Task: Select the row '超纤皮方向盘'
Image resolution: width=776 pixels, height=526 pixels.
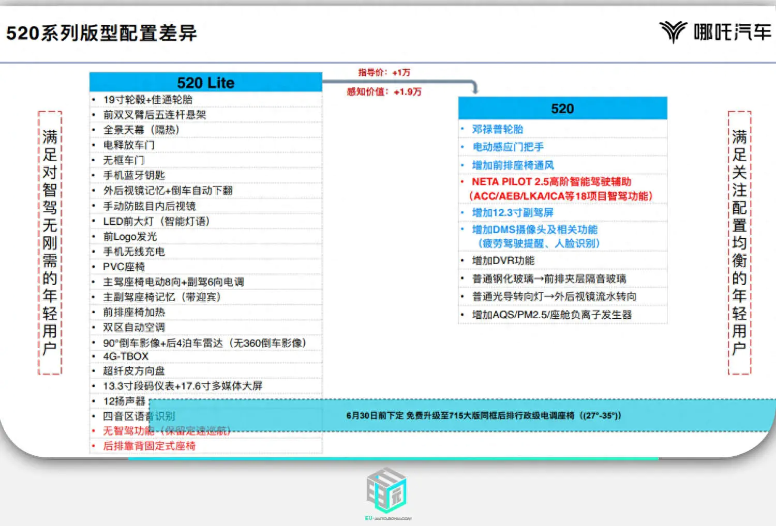Action: click(x=206, y=371)
